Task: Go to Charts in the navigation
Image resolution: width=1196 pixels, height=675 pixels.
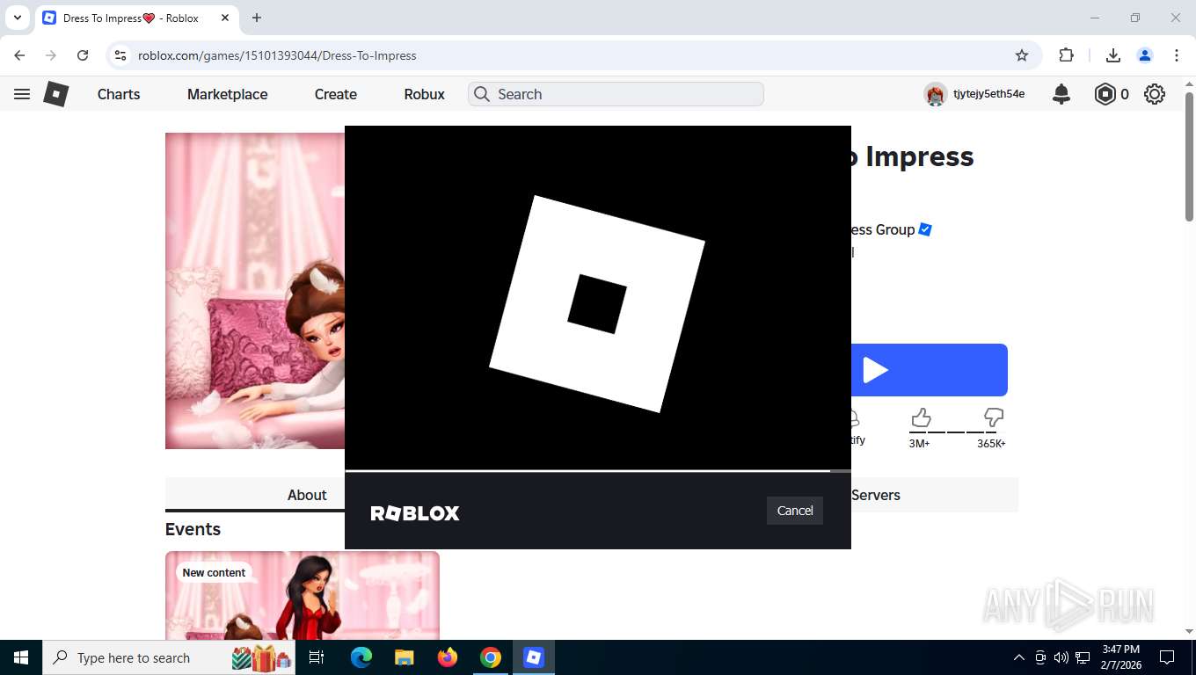Action: (x=119, y=94)
